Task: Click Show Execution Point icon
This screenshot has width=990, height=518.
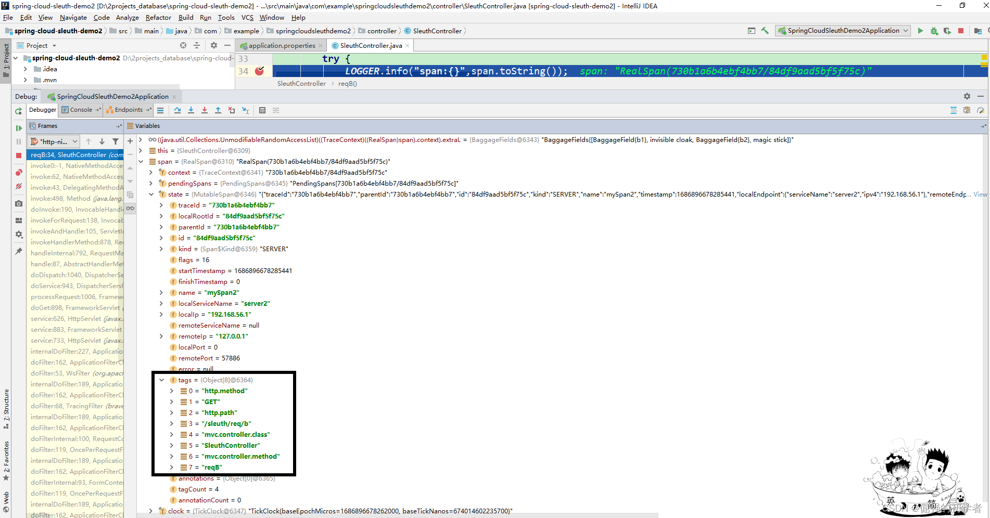Action: coord(160,110)
